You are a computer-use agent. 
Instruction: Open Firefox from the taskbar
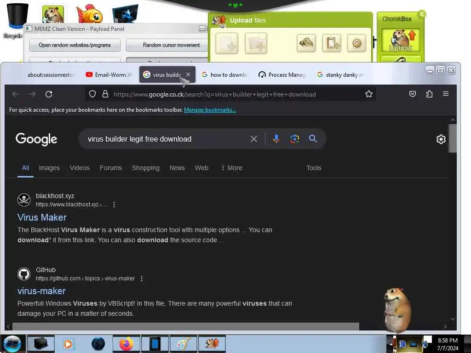[126, 344]
